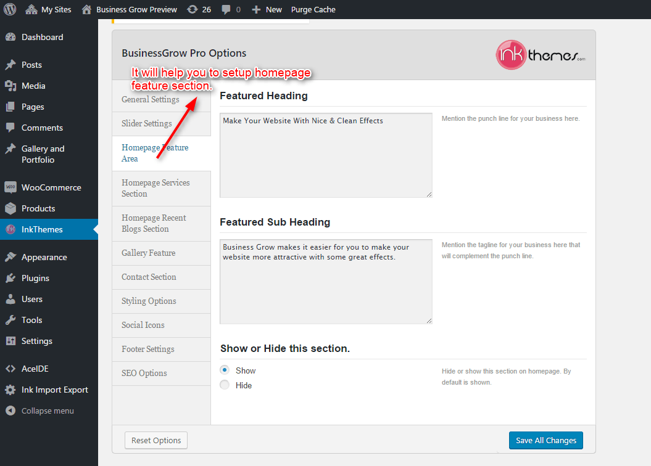Screen dimensions: 651x466
Task: Open Slider Settings tab
Action: [162, 123]
